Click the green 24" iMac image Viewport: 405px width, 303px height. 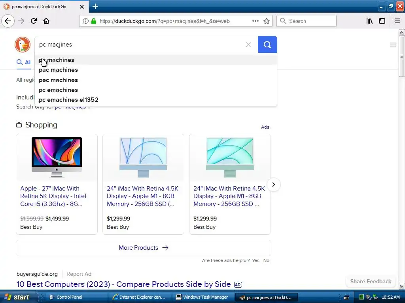(x=230, y=157)
